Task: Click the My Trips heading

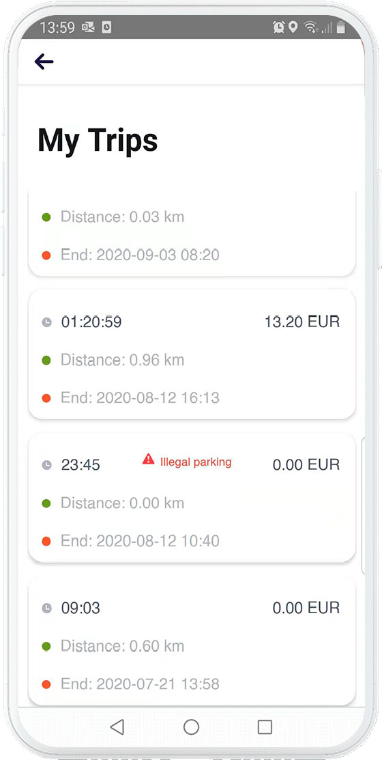Action: click(98, 141)
